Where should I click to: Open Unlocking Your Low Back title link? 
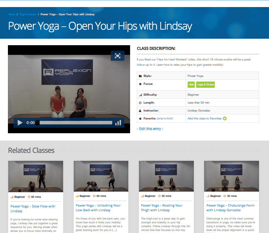point(98,208)
